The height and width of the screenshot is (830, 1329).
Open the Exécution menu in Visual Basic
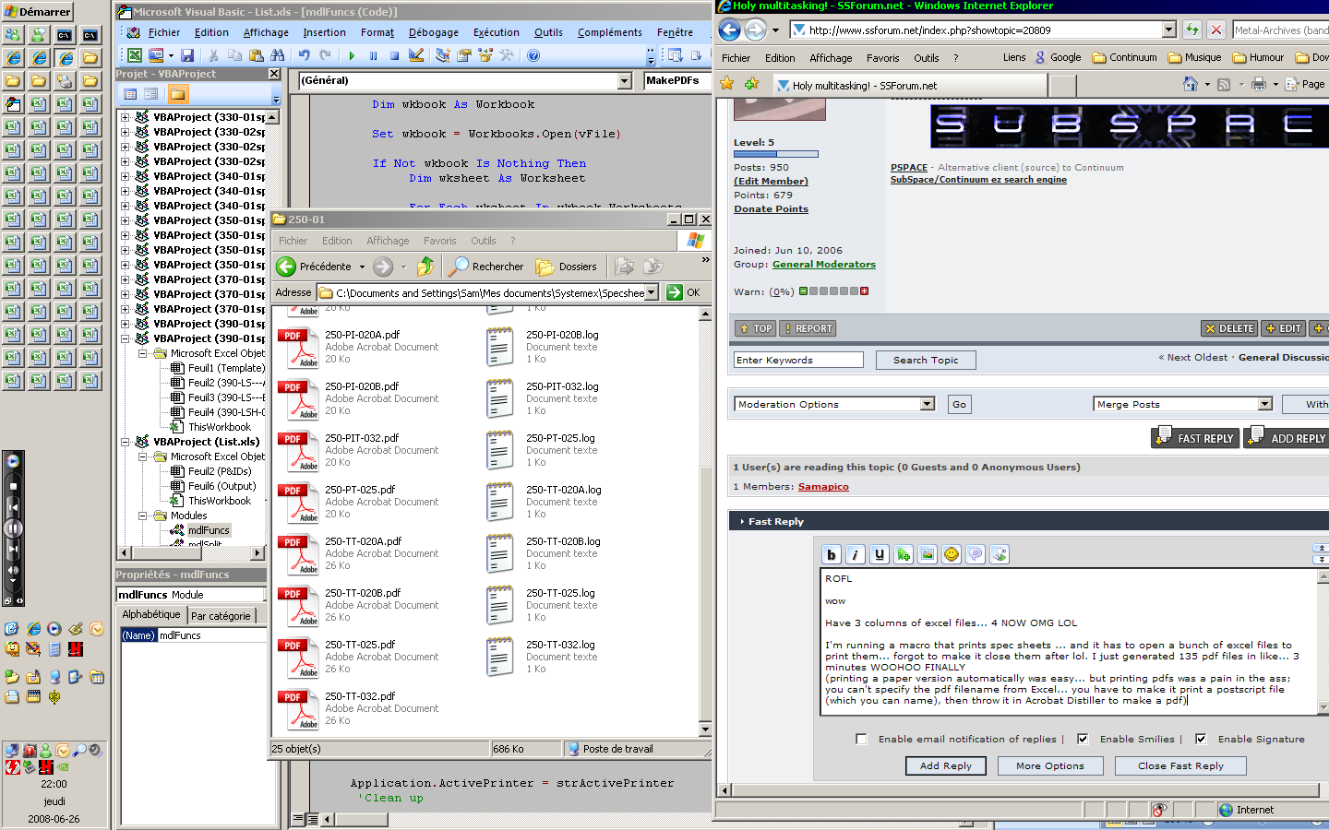(x=497, y=32)
